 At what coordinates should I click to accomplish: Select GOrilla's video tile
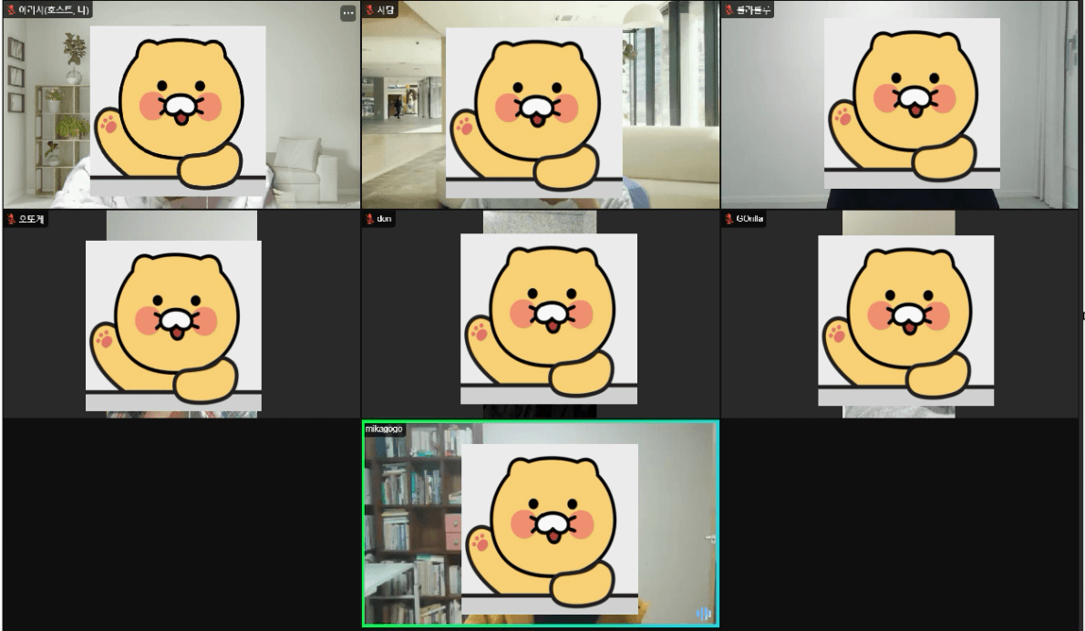tap(900, 314)
